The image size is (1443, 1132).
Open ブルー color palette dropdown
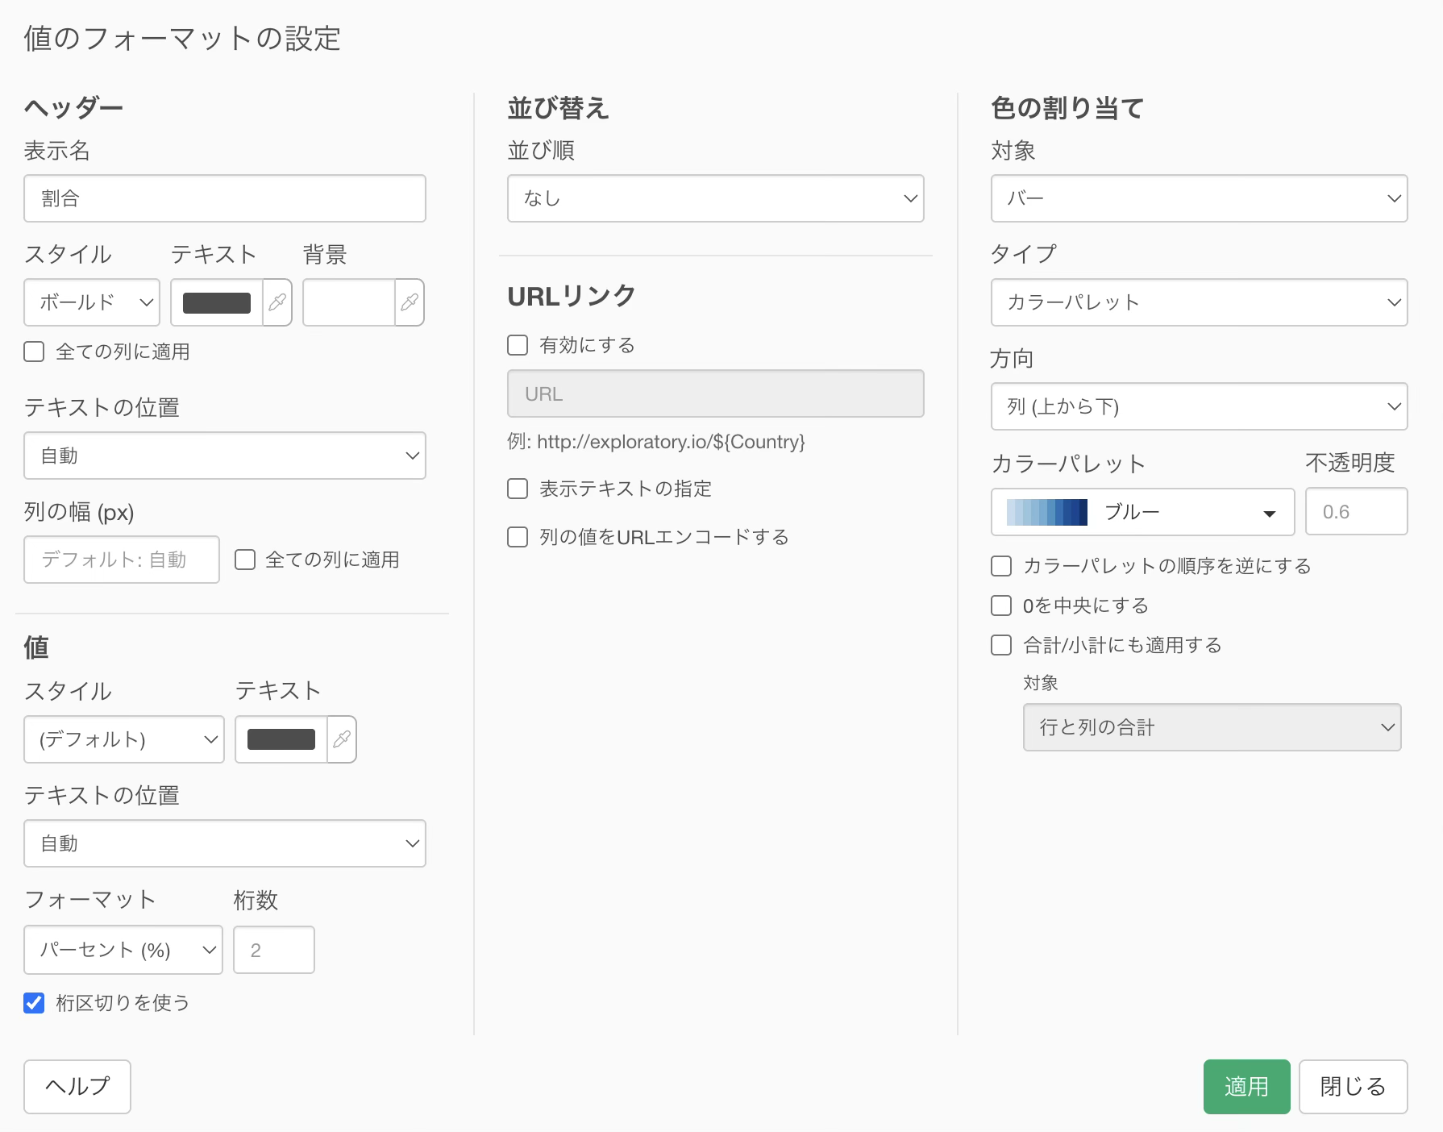point(1143,512)
